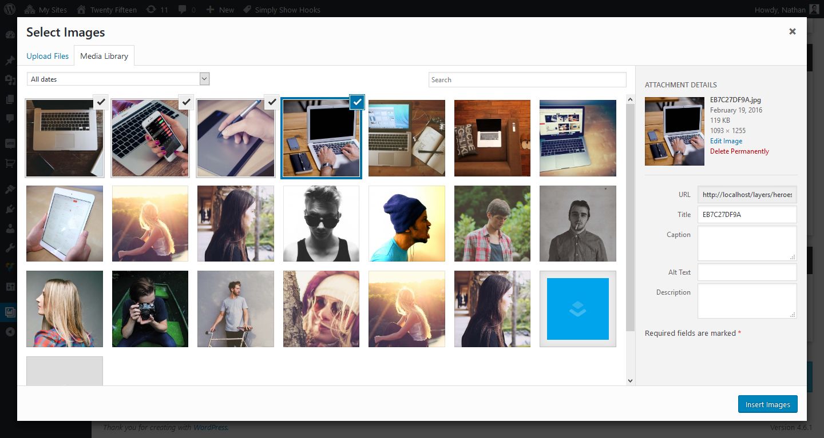The width and height of the screenshot is (824, 438).
Task: Open the Howdy, Nathan account menu
Action: 787,10
